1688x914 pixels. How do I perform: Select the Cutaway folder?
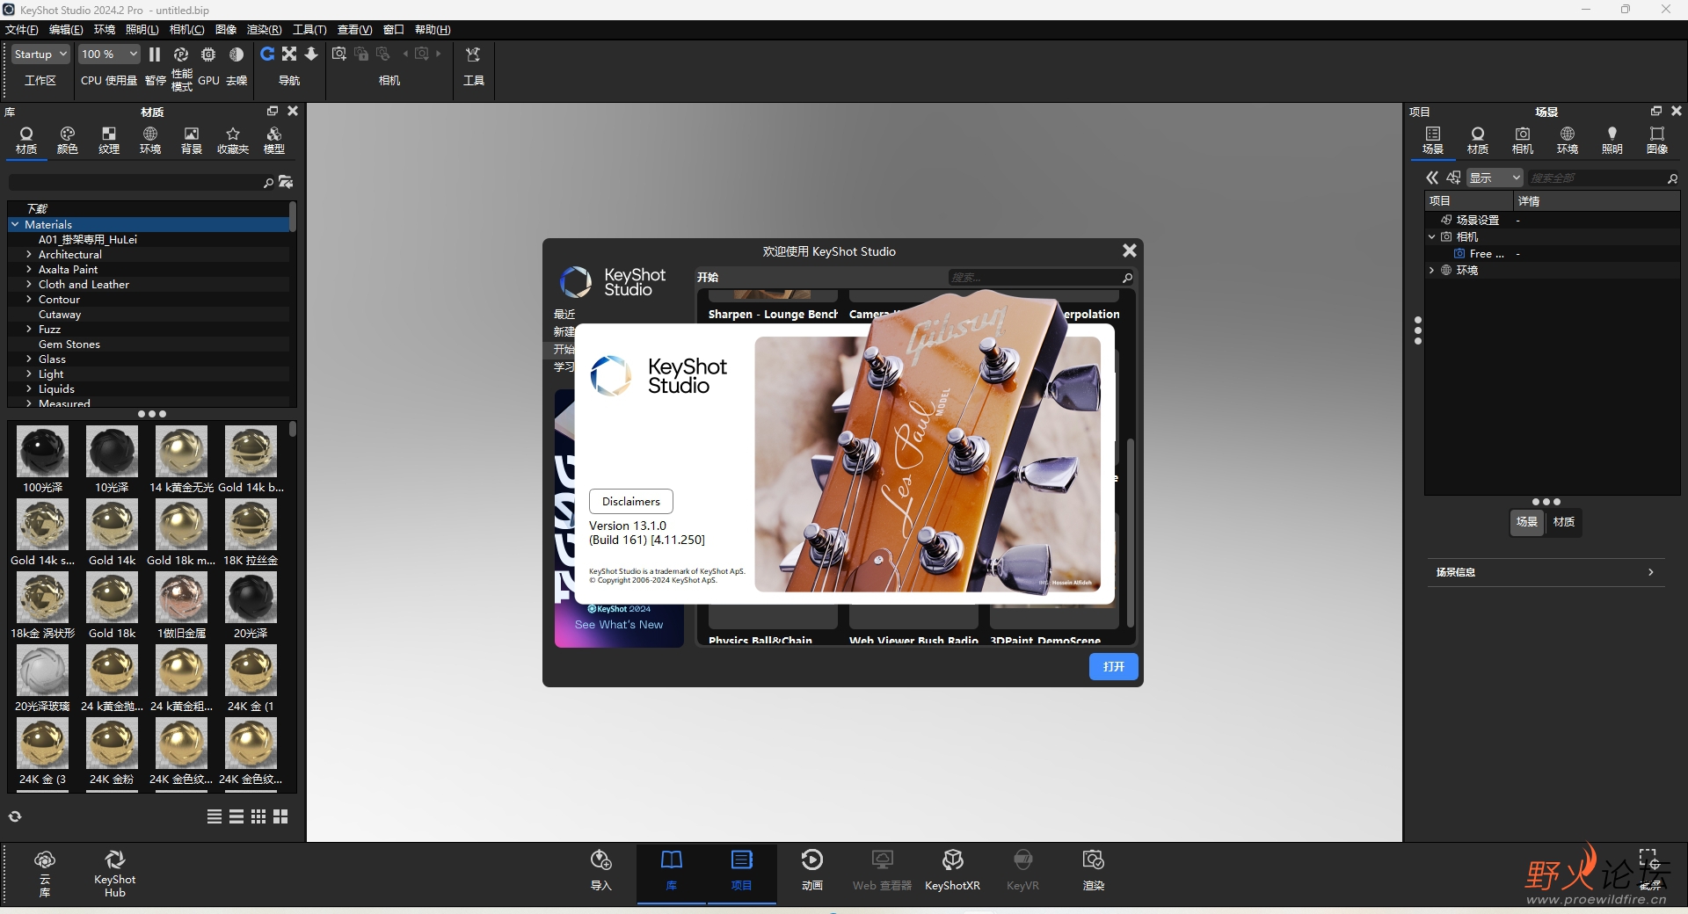pos(60,315)
